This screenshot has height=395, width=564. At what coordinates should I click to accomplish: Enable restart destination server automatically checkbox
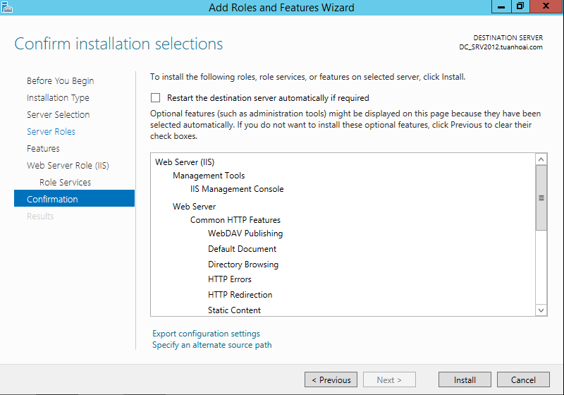(x=155, y=98)
